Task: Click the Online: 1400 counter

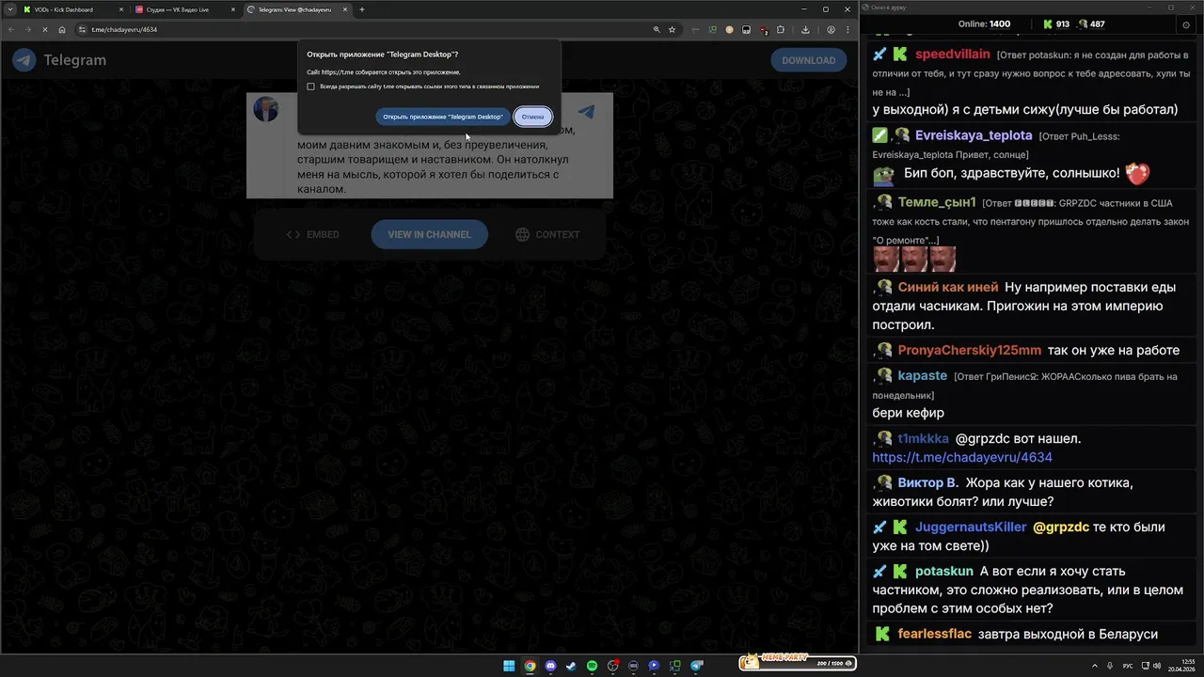Action: pyautogui.click(x=984, y=24)
